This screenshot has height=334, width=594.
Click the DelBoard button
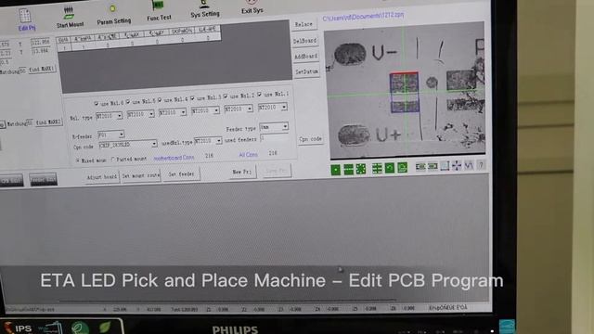[x=304, y=41]
